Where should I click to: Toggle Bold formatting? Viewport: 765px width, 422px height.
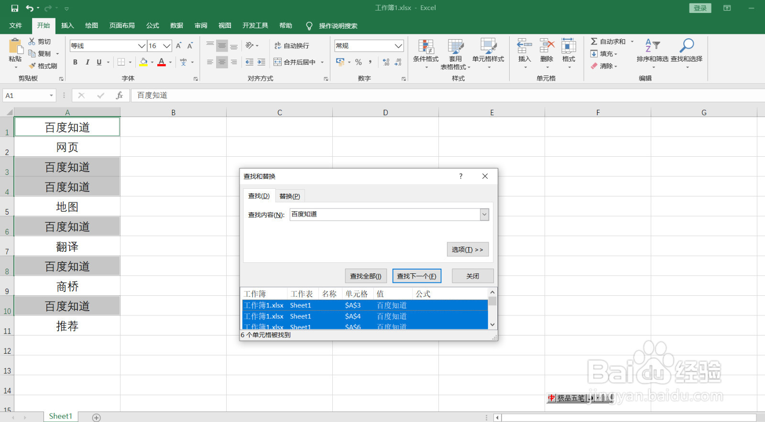tap(75, 62)
